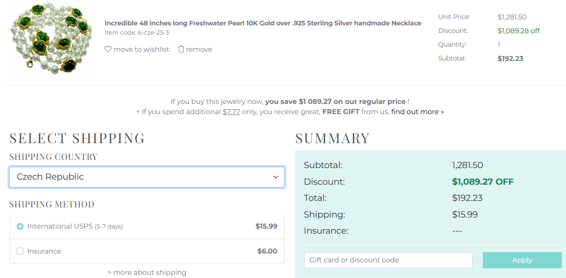The height and width of the screenshot is (278, 566).
Task: Click 'move to wishlist' text link
Action: click(141, 49)
